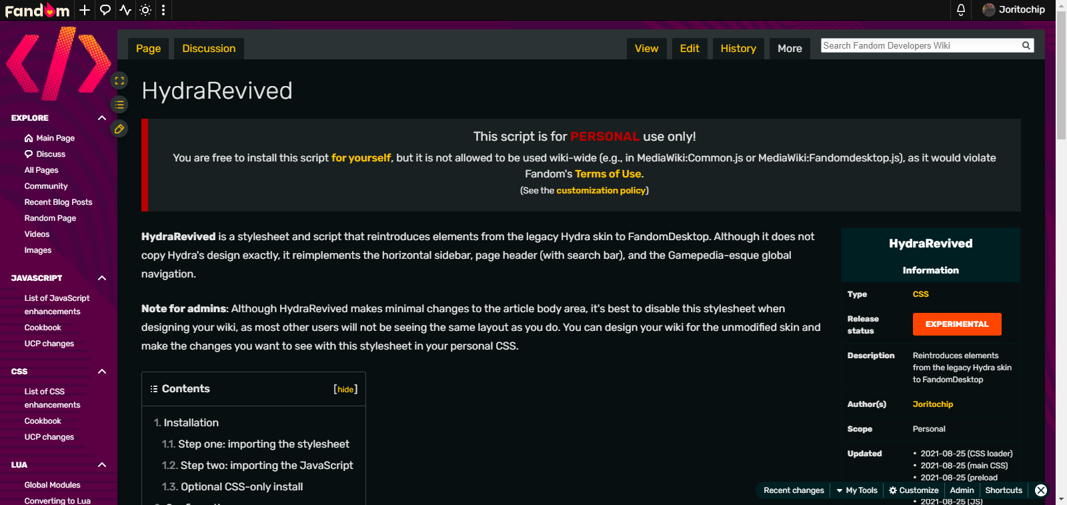This screenshot has height=505, width=1067.
Task: Open Recent changes in bottom toolbar
Action: (794, 490)
